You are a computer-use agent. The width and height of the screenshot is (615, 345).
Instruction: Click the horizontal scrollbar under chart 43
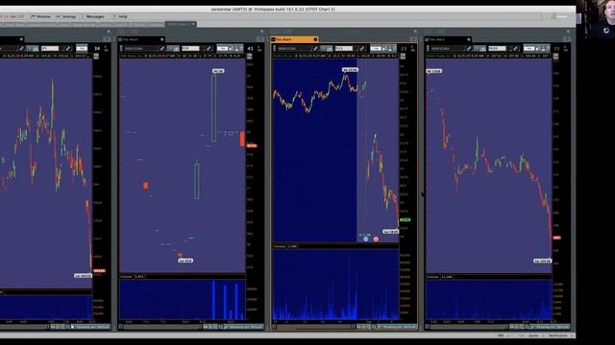[x=161, y=327]
